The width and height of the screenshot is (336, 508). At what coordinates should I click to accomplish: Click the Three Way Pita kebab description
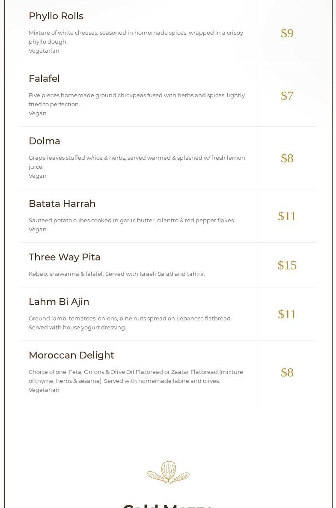tap(117, 274)
